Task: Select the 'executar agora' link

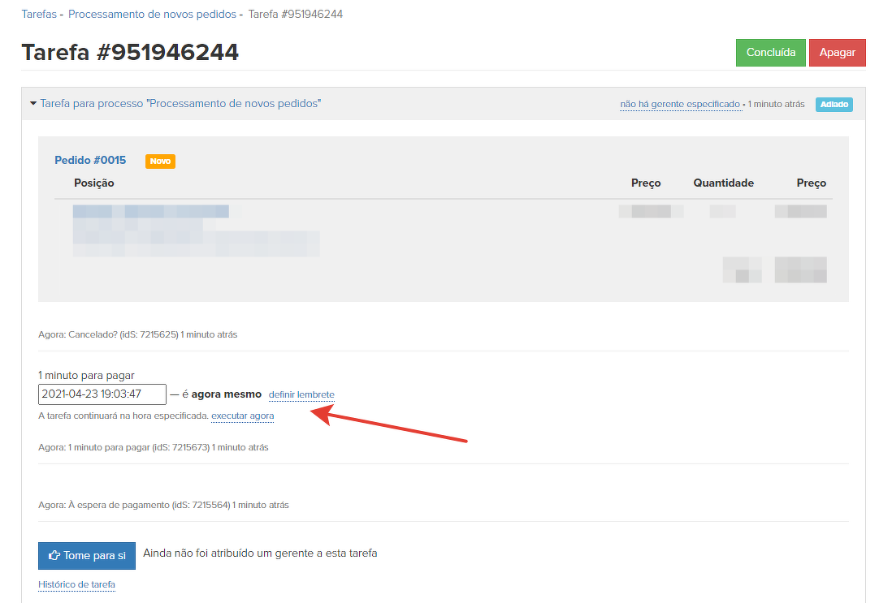Action: click(242, 416)
